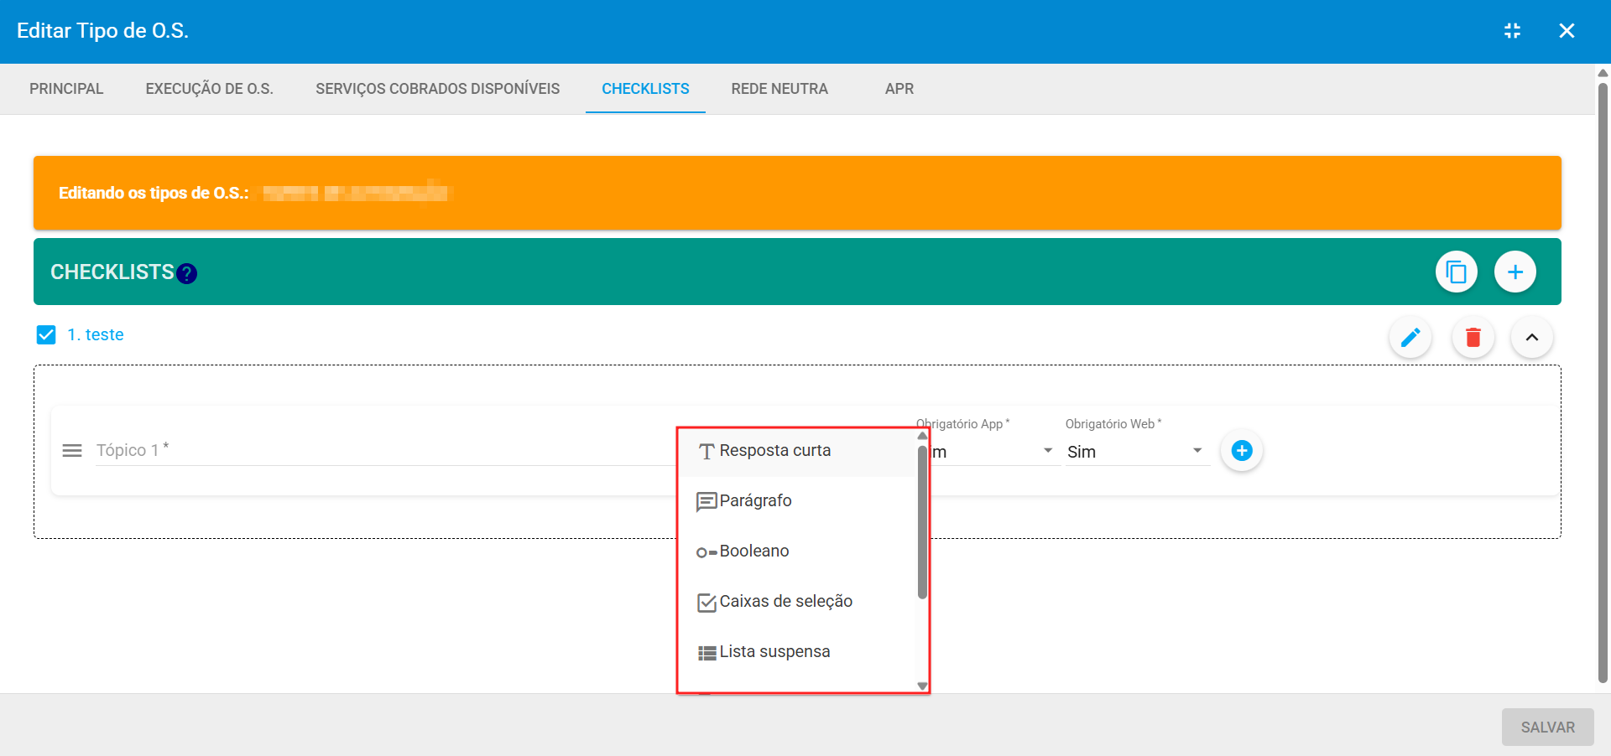The image size is (1611, 756).
Task: Click the delete trash icon for the checklist
Action: pyautogui.click(x=1473, y=337)
